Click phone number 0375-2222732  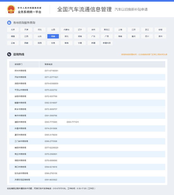pyautogui.click(x=51, y=90)
